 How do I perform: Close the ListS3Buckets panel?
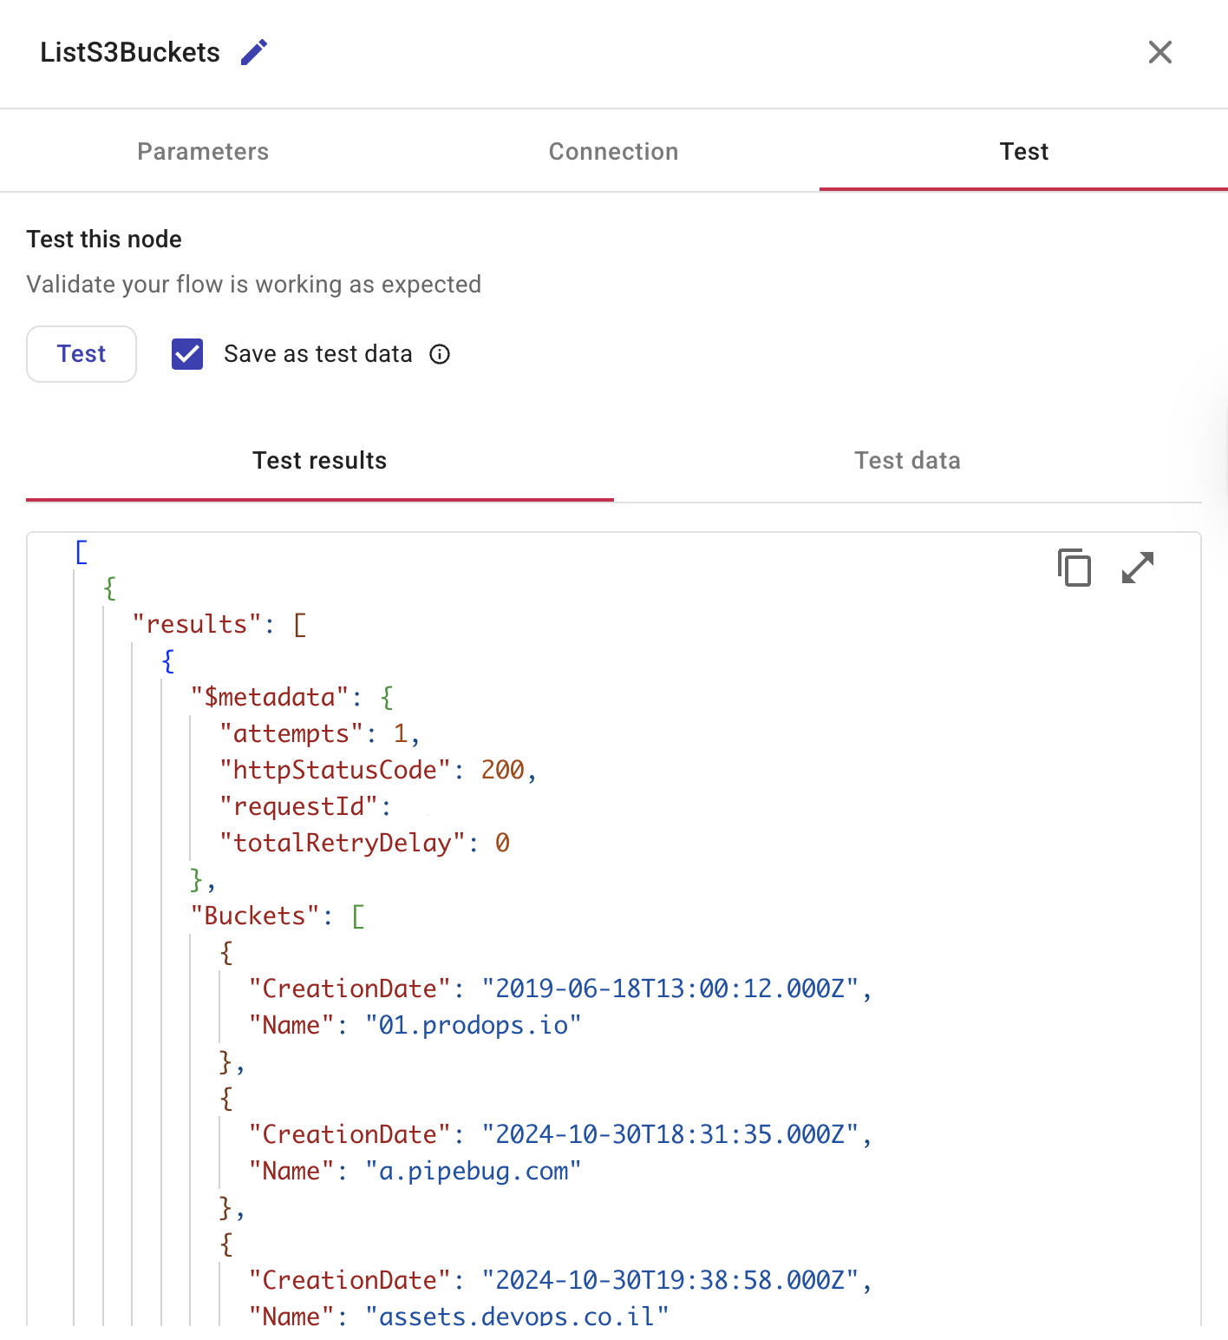click(x=1159, y=53)
